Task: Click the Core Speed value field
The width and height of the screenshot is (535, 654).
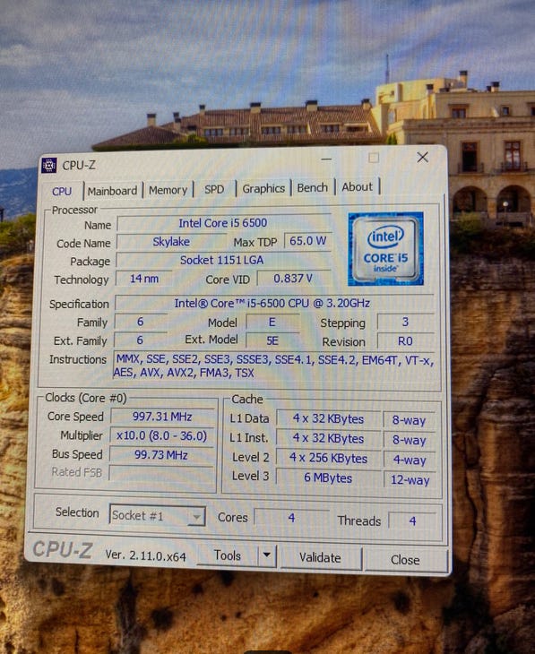Action: pos(162,417)
